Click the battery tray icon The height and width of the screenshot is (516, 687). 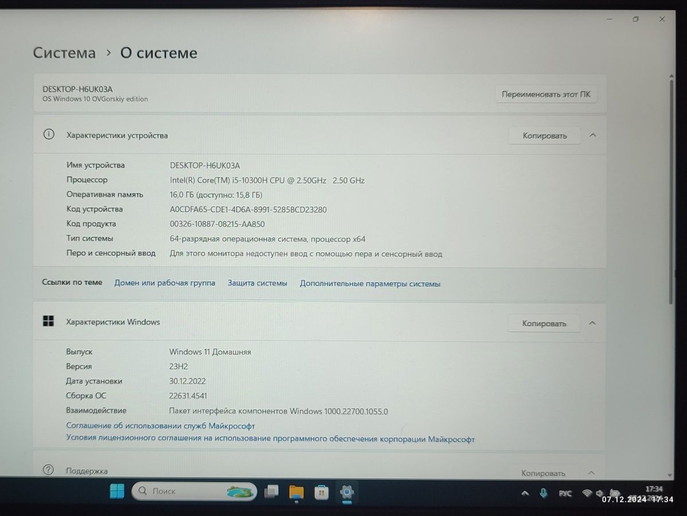point(615,493)
